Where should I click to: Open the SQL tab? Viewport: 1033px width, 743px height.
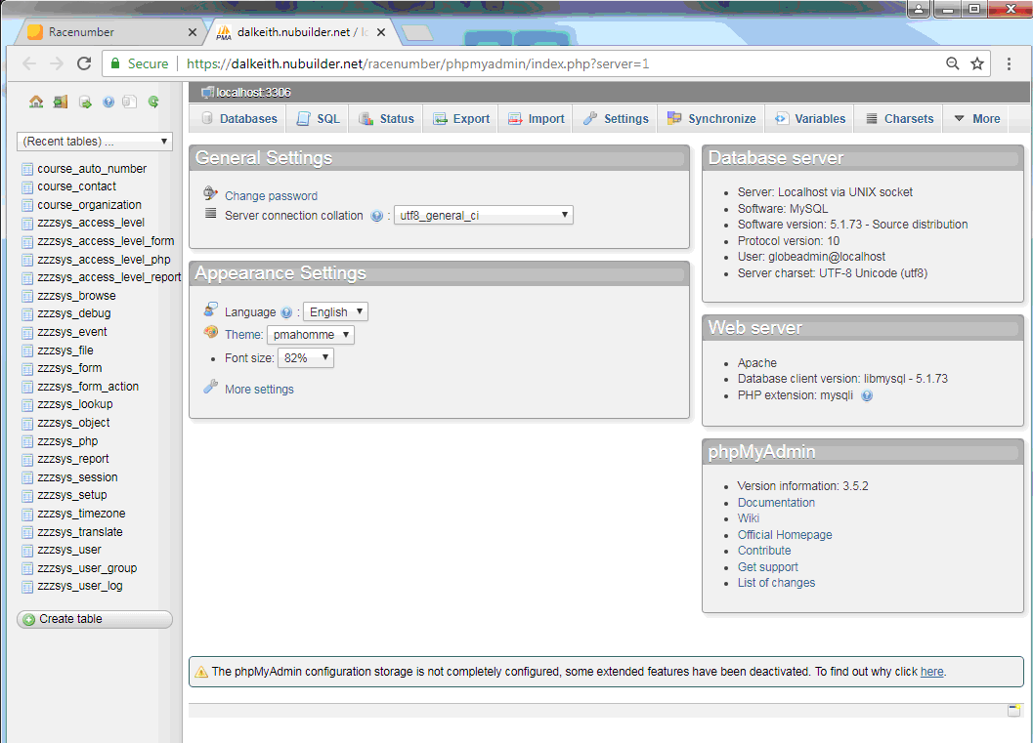click(x=319, y=119)
